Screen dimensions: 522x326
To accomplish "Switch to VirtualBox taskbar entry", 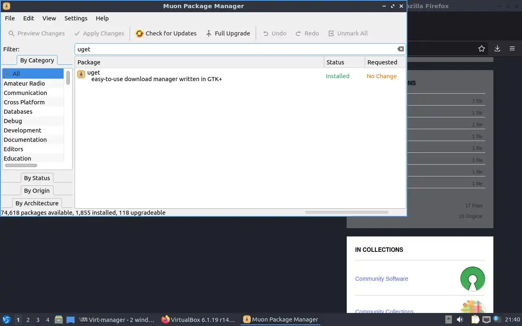I will (x=198, y=320).
